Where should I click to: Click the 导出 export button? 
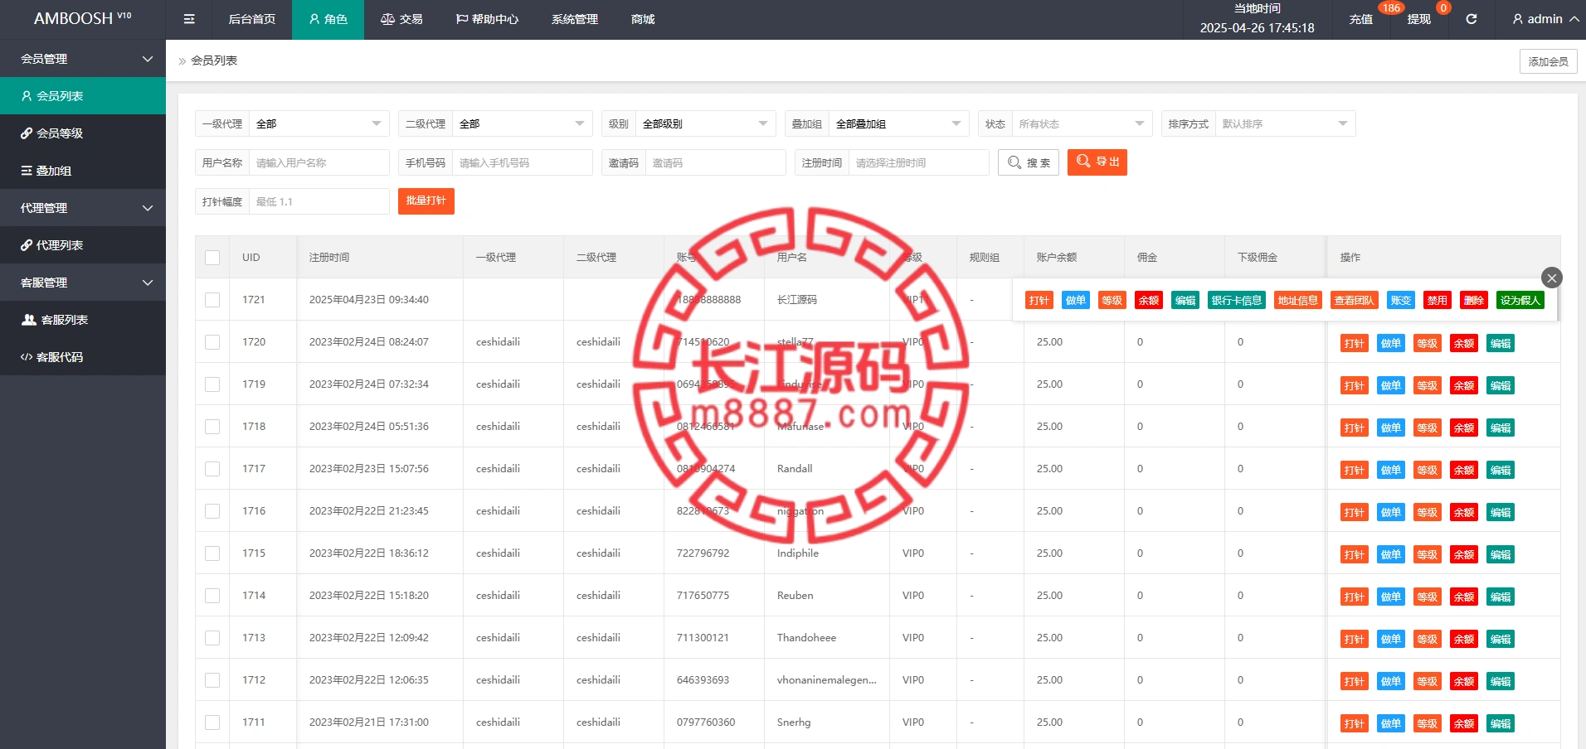tap(1097, 162)
